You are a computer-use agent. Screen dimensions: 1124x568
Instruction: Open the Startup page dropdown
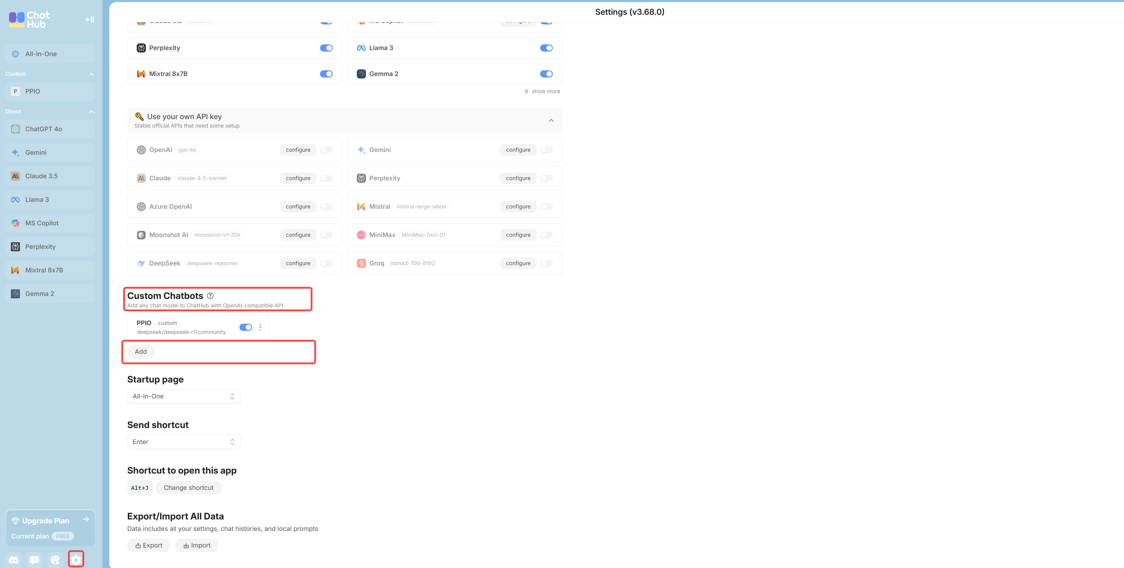[x=184, y=396]
